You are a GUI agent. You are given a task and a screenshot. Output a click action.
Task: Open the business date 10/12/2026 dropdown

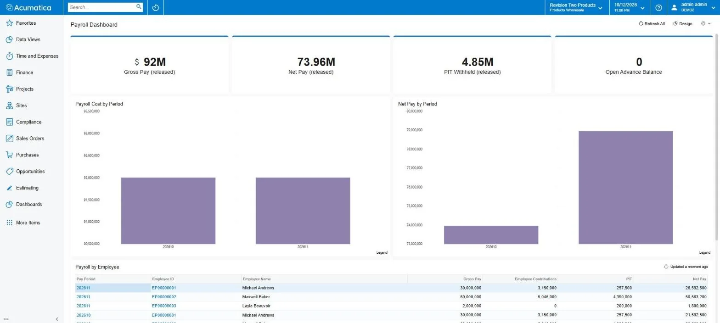(x=629, y=7)
